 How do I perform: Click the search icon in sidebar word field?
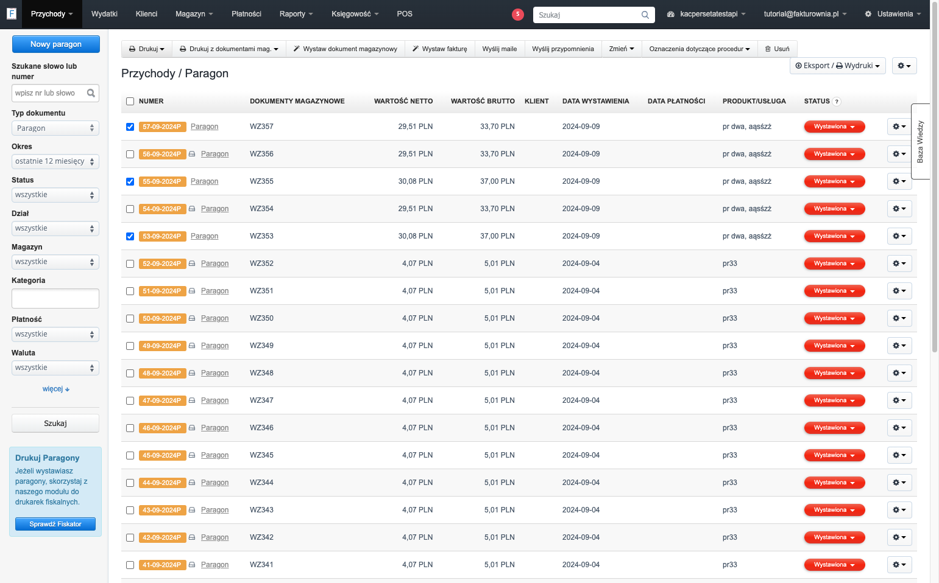click(x=91, y=93)
